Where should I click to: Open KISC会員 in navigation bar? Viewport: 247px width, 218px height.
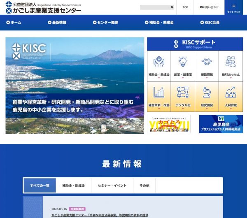210,23
